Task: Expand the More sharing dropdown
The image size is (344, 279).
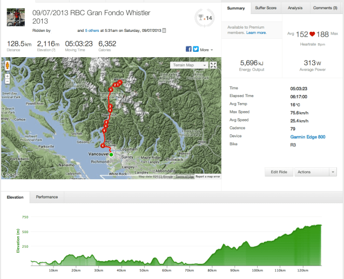Action: tap(206, 50)
